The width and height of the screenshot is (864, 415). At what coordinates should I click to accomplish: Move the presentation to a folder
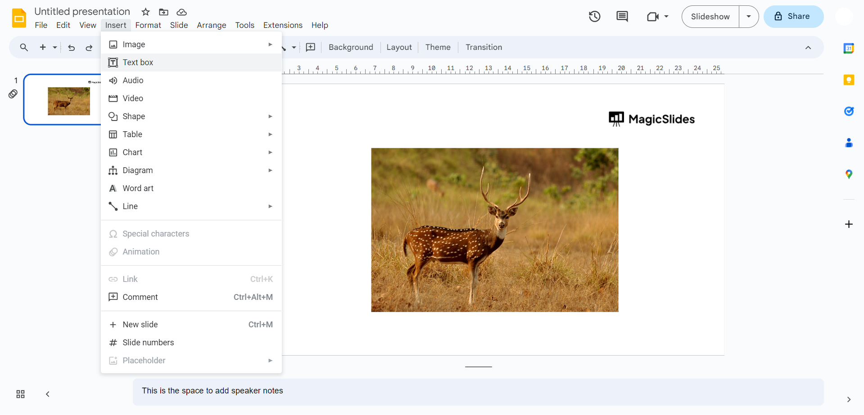coord(163,12)
